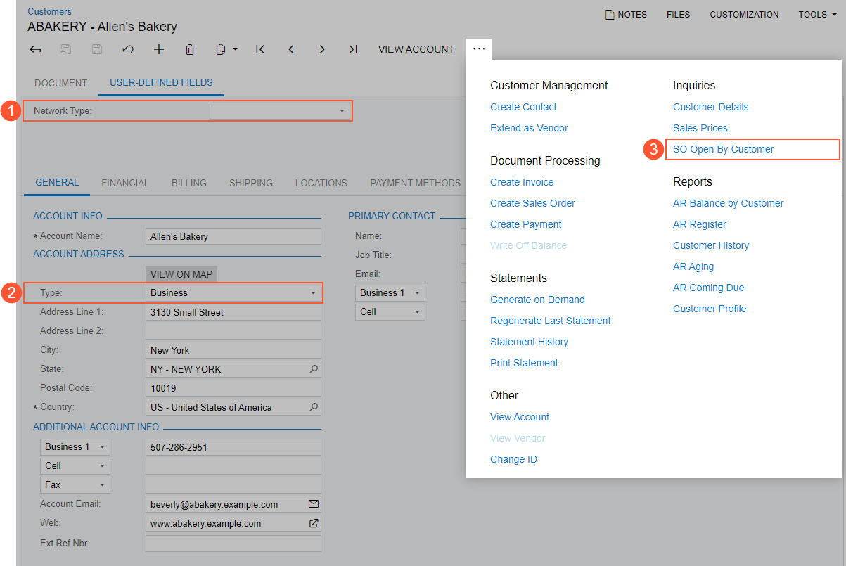Viewport: 846px width, 566px height.
Task: Send email via the Account Email envelope icon
Action: click(314, 503)
